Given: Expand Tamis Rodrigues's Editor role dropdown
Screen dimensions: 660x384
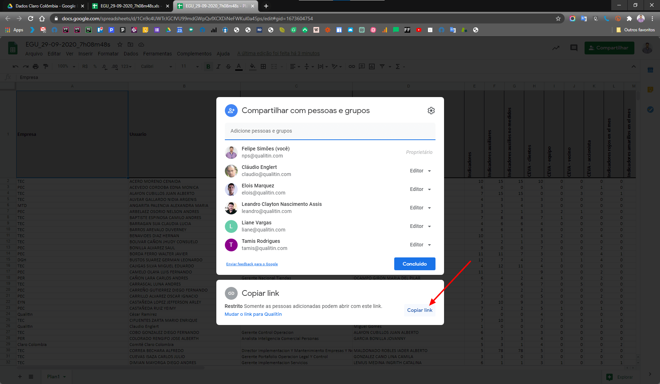Looking at the screenshot, I should pyautogui.click(x=420, y=245).
